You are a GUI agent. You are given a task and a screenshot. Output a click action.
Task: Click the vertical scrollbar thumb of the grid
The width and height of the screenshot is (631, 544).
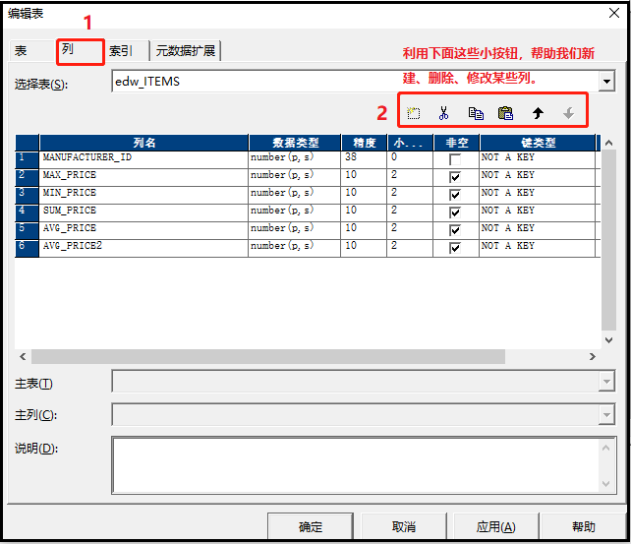[x=608, y=240]
